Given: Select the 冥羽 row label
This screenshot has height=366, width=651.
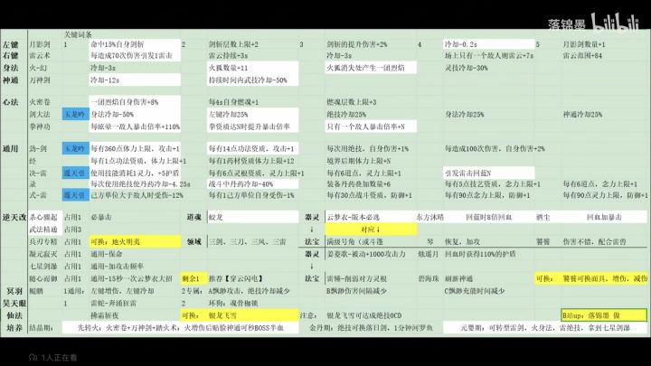Looking at the screenshot, I should point(14,291).
